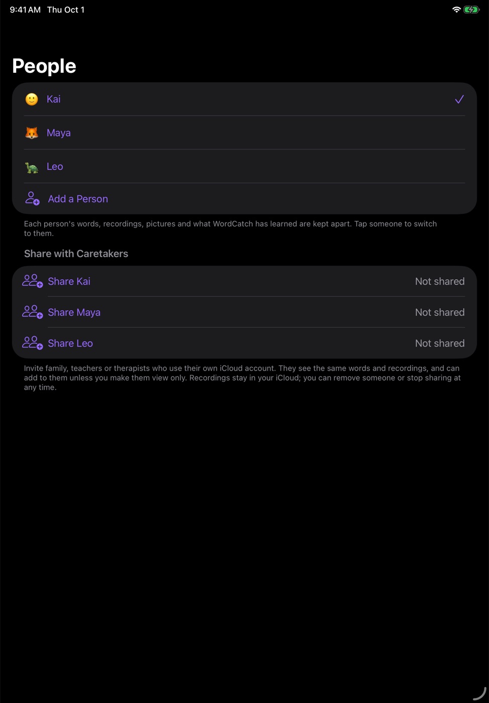Tap the battery charging indicator
The image size is (489, 703).
[471, 10]
